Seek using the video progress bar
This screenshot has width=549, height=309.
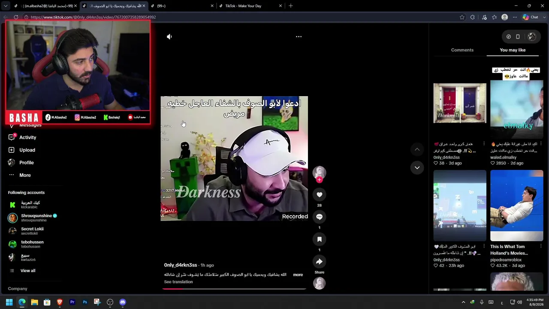click(234, 289)
